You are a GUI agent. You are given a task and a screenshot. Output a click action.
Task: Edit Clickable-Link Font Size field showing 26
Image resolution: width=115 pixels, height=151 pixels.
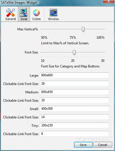(x=74, y=84)
